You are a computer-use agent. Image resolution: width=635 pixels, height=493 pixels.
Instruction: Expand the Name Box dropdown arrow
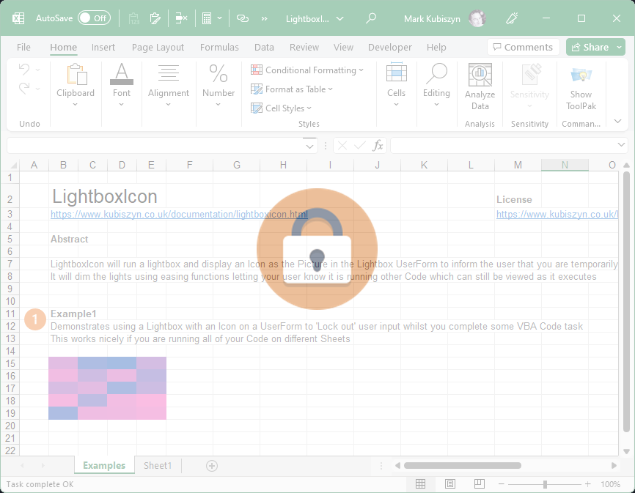309,146
